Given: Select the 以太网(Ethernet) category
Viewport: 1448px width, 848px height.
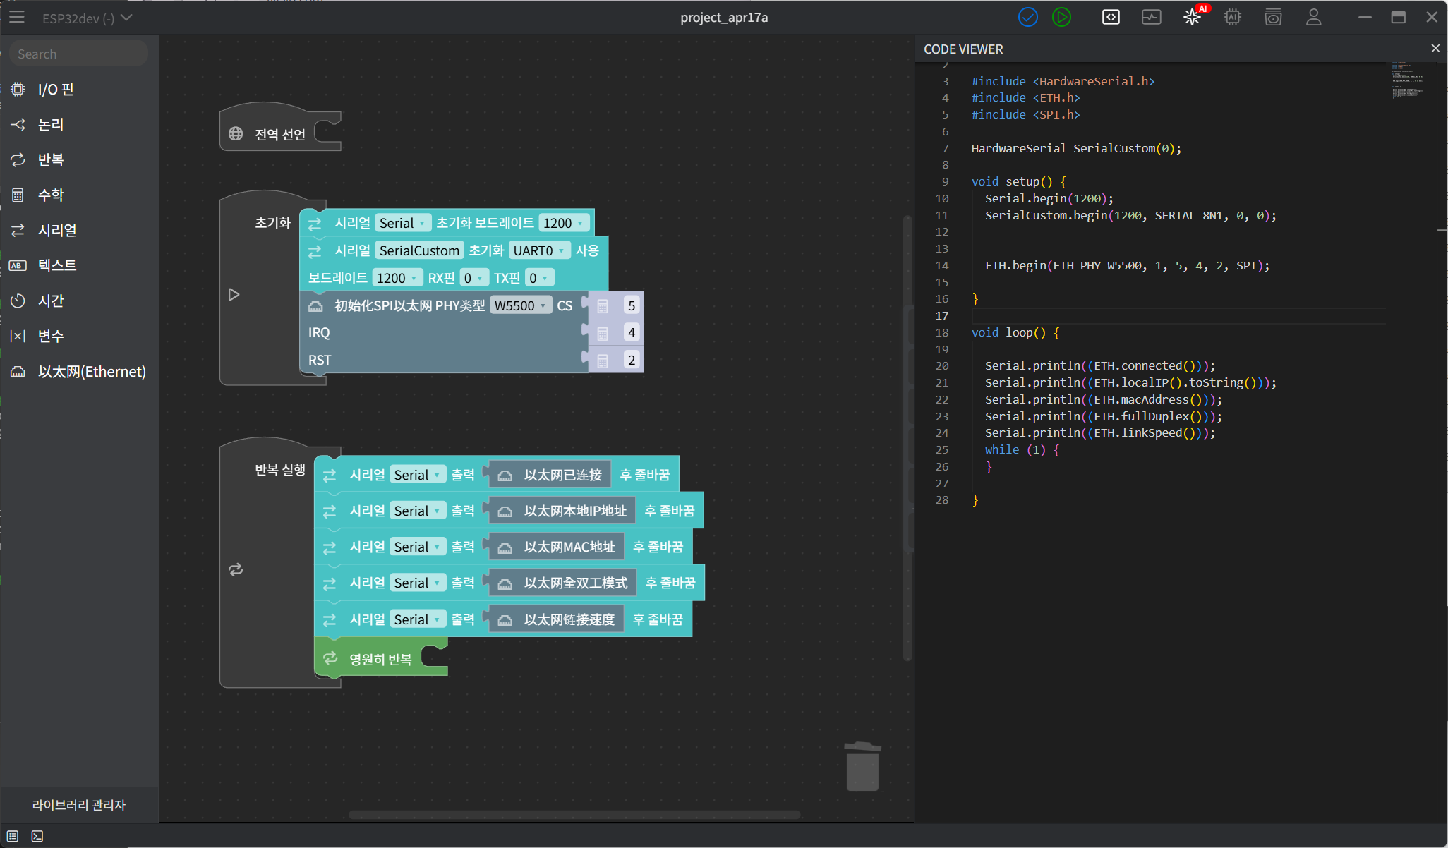Looking at the screenshot, I should point(79,371).
